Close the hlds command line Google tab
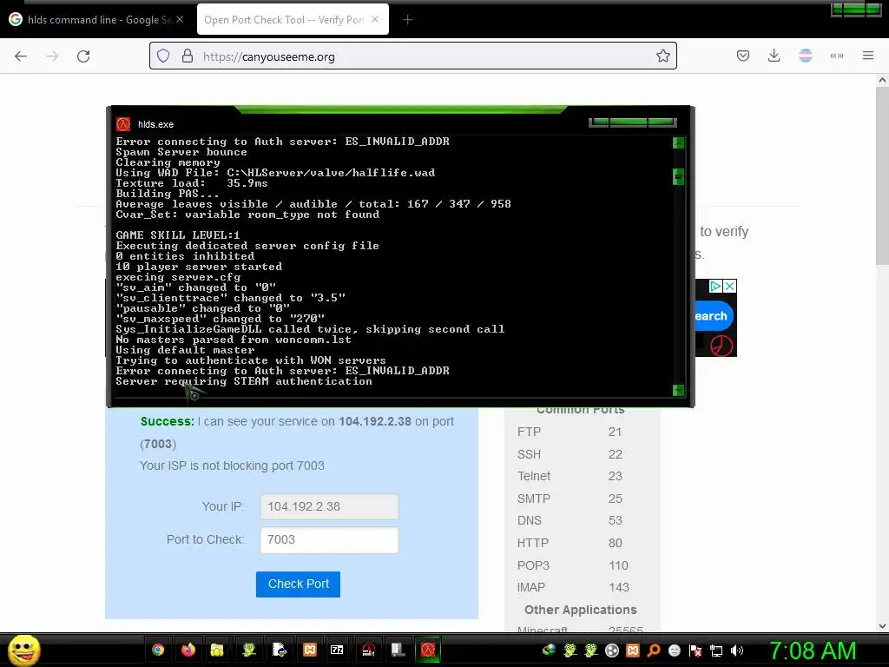889x667 pixels. click(x=180, y=19)
